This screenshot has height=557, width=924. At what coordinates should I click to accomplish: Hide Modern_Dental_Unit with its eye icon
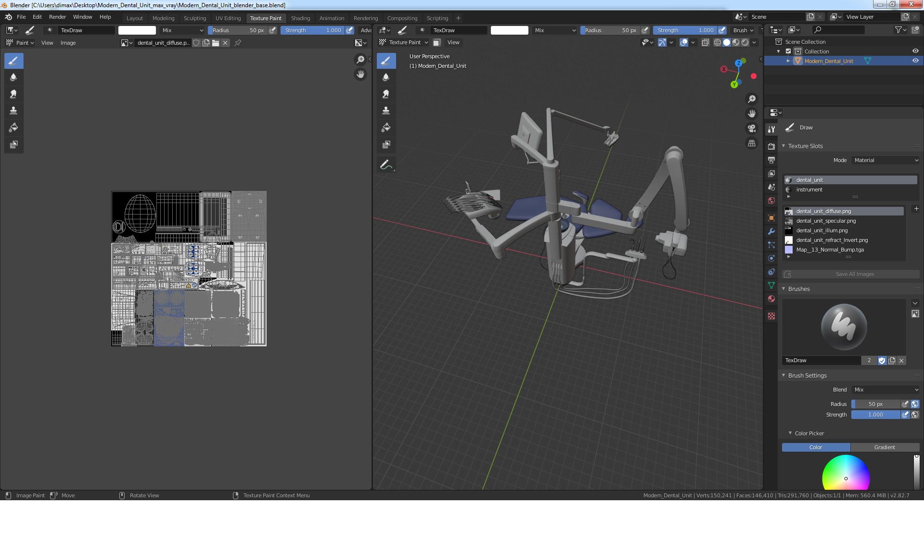tap(915, 61)
